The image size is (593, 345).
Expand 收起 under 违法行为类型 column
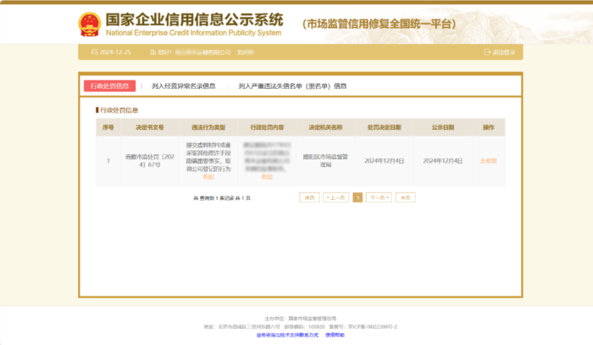click(x=208, y=176)
